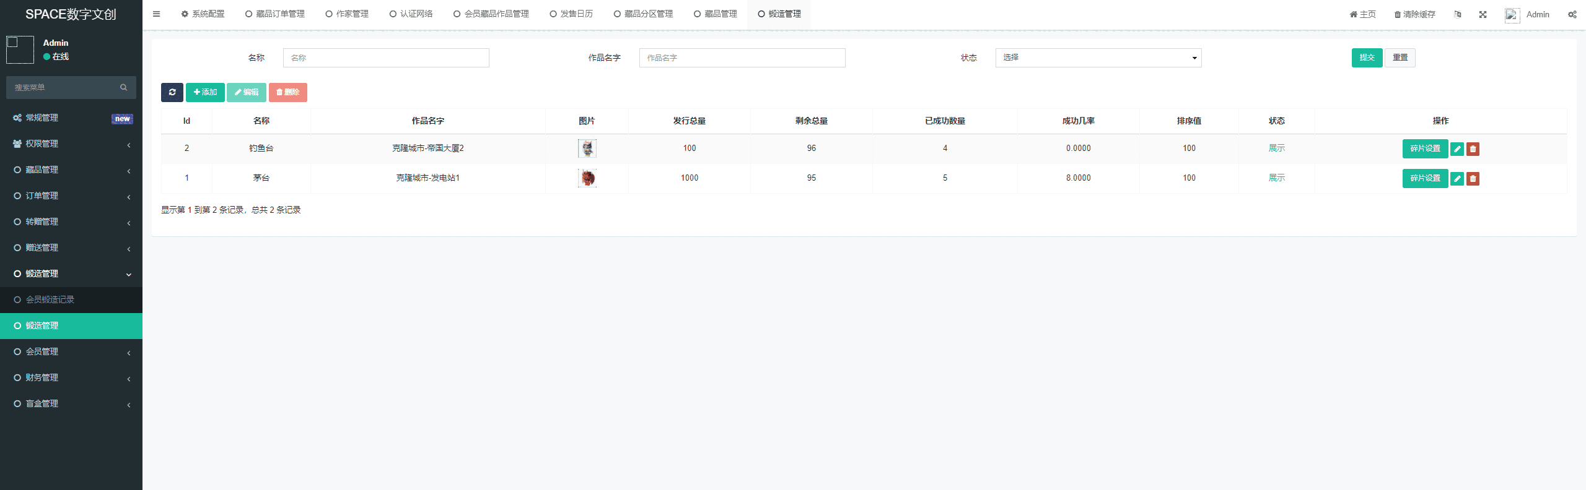Open the 状态 select dropdown
Viewport: 1586px width, 490px height.
click(x=1098, y=58)
